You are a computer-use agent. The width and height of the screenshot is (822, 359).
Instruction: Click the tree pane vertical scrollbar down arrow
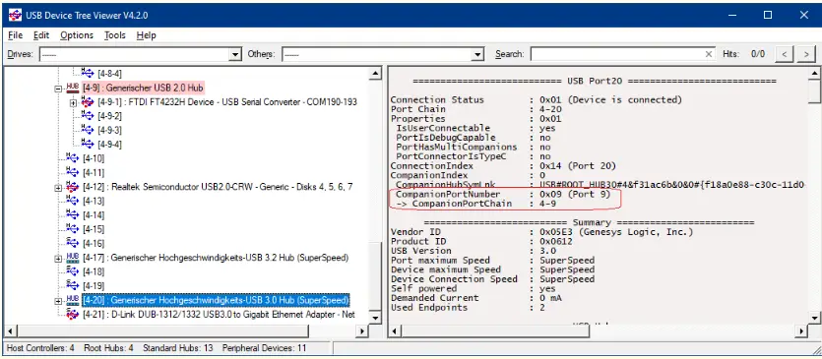[x=375, y=318]
